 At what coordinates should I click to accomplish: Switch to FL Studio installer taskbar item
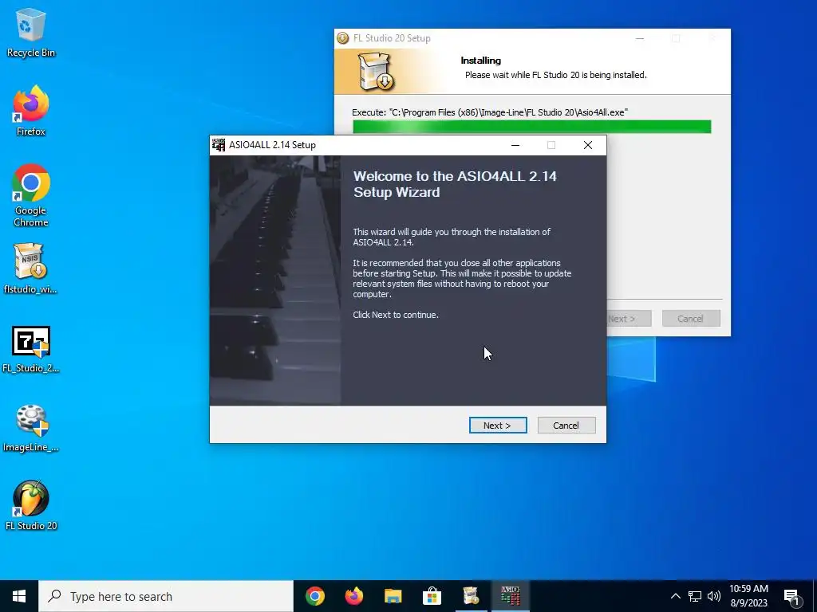click(471, 596)
